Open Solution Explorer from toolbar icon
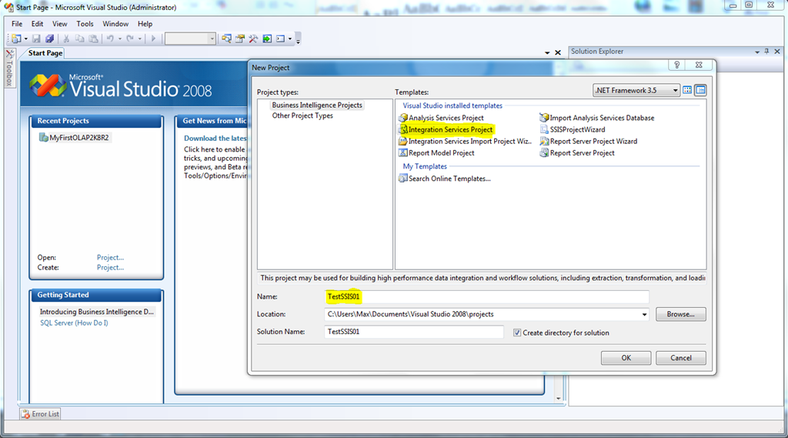The width and height of the screenshot is (788, 438). coord(227,38)
